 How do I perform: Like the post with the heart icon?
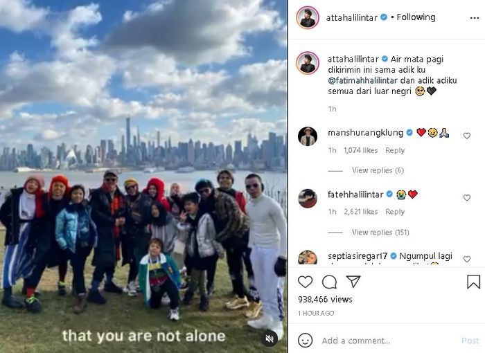305,282
